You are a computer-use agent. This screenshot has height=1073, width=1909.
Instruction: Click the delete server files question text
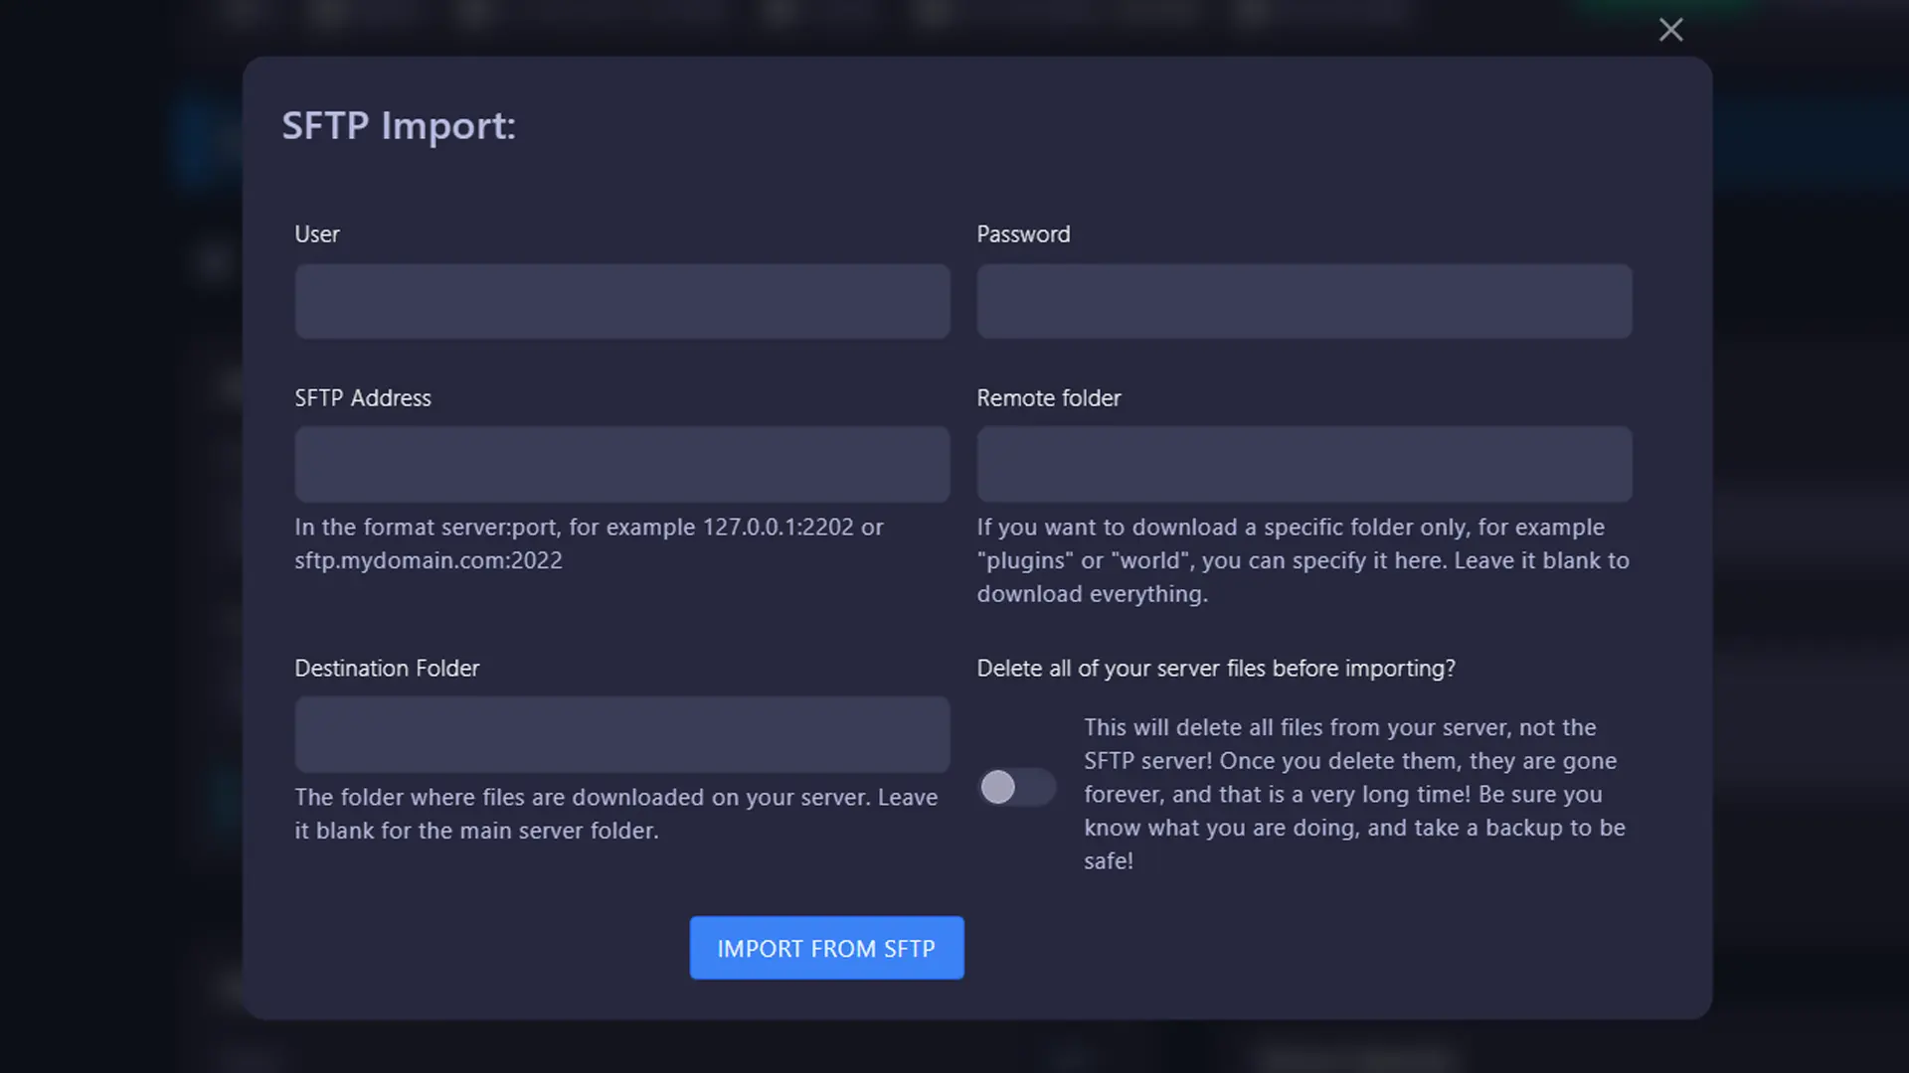click(1216, 668)
